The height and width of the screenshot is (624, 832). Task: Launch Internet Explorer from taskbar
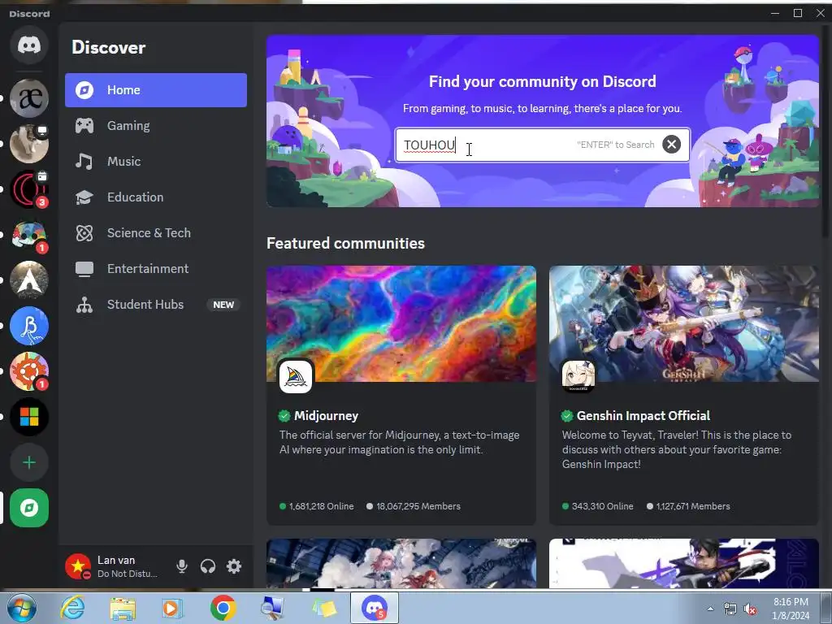[x=72, y=608]
